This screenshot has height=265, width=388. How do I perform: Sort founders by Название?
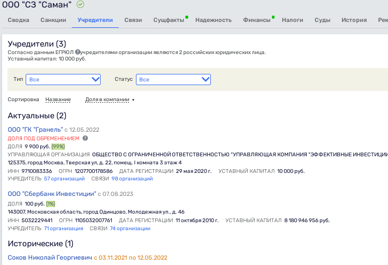58,100
